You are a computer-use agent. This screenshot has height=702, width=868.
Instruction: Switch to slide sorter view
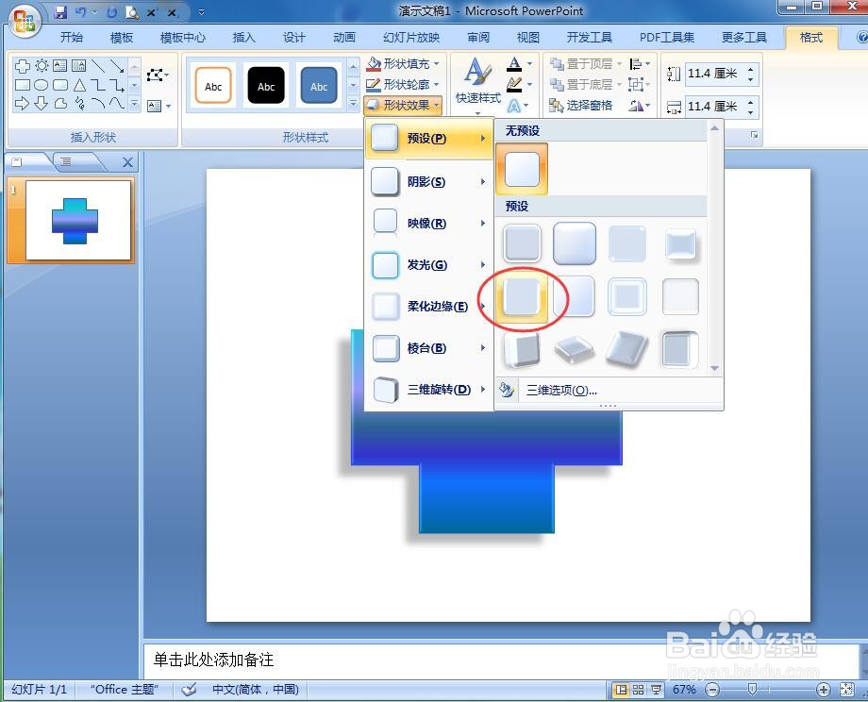point(639,690)
